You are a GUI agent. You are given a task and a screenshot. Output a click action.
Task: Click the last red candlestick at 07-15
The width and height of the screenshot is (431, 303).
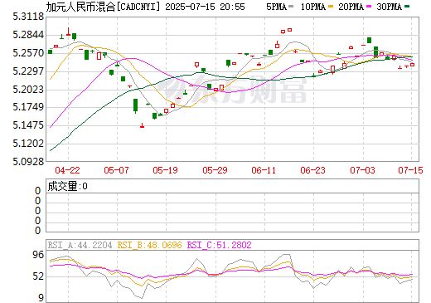412,65
